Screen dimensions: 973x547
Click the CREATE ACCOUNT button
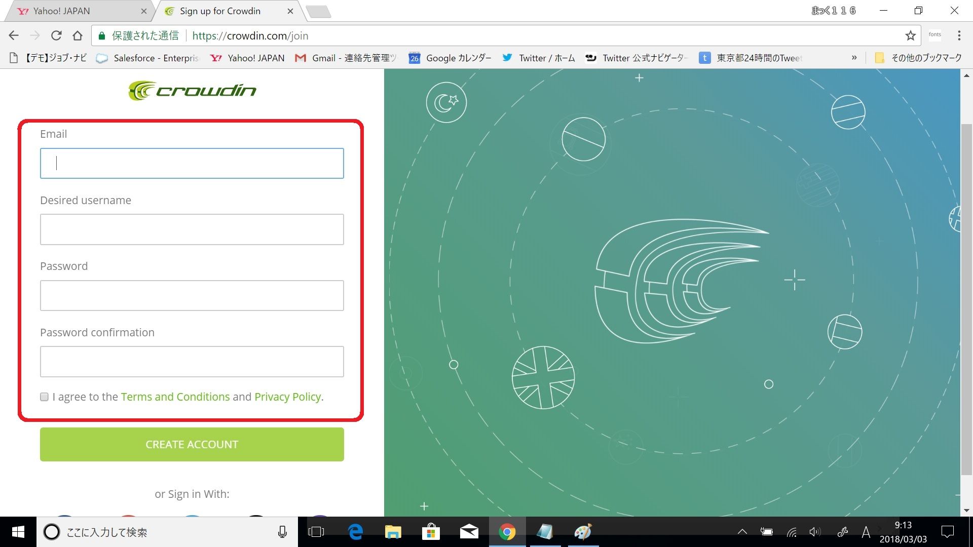click(192, 444)
